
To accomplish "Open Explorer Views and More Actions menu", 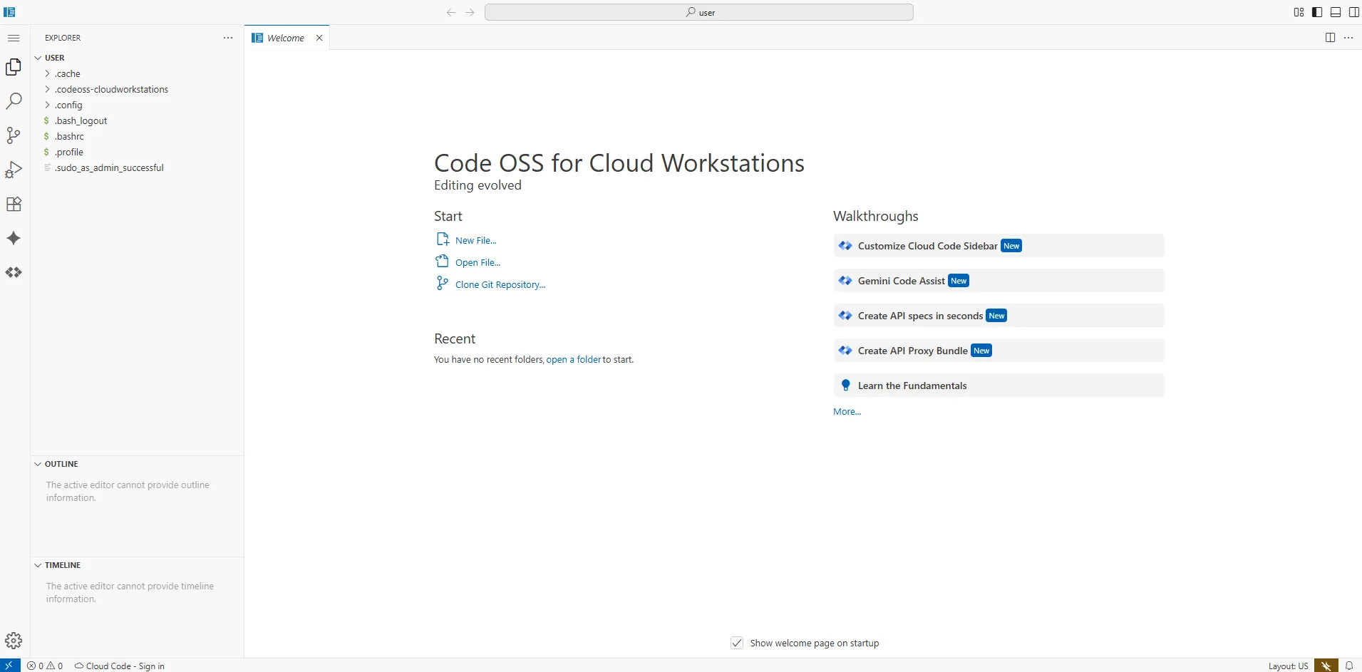I will click(228, 38).
